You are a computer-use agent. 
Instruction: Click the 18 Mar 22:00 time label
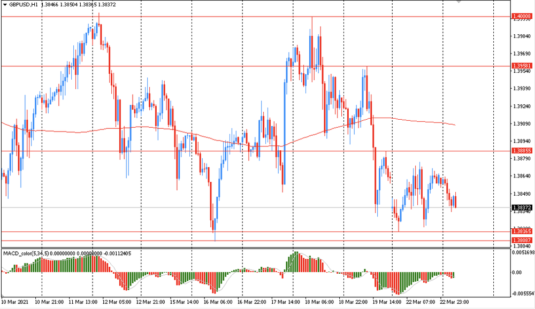[353, 302]
